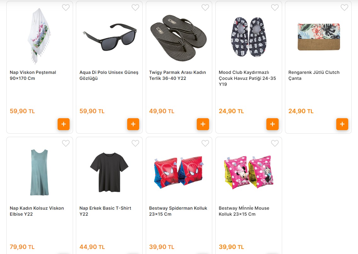
Task: Click the heart on Bestway Spiderman Kolluk
Action: (205, 143)
